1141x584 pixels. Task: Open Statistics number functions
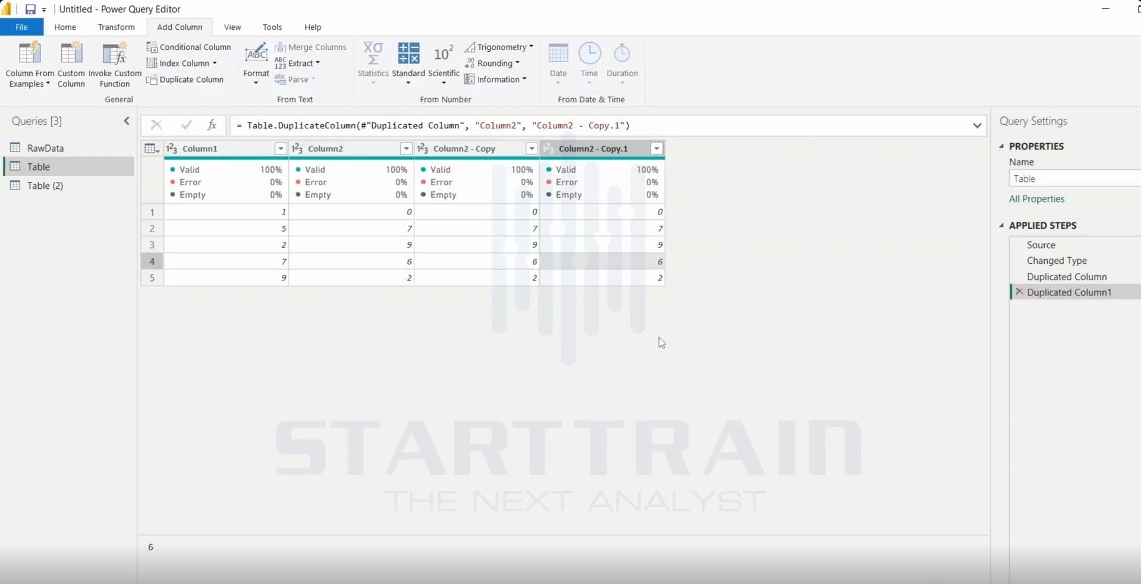(x=373, y=63)
